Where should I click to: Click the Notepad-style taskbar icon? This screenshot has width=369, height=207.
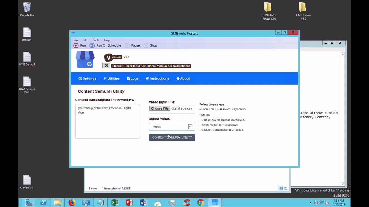coord(100,203)
